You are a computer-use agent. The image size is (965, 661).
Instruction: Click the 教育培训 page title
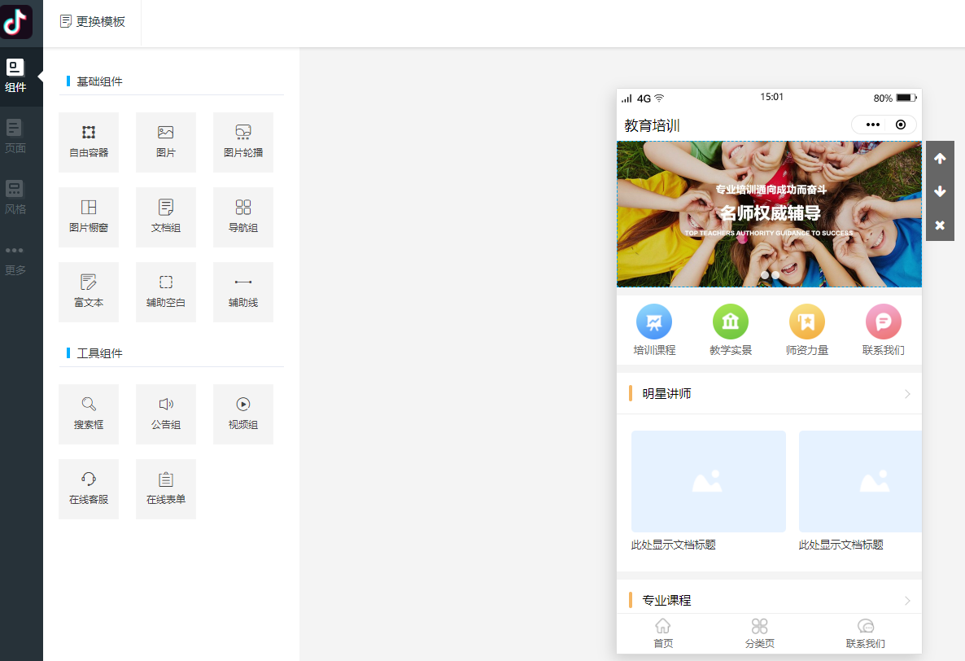click(652, 125)
